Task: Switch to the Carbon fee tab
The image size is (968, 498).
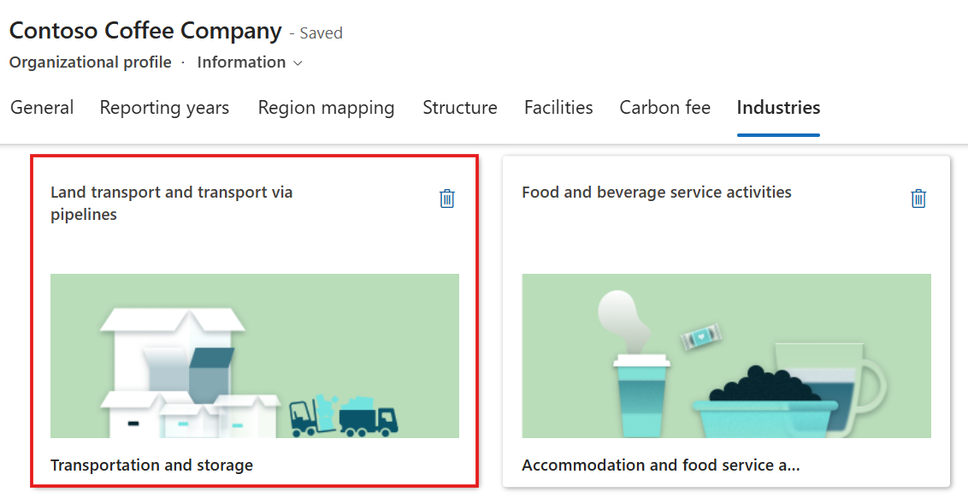Action: pos(664,108)
